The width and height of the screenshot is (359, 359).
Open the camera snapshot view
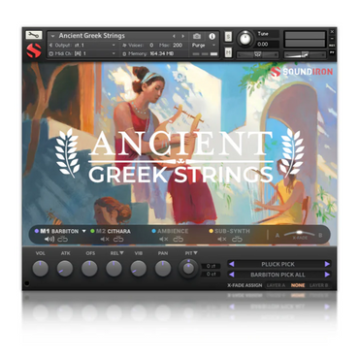pyautogui.click(x=197, y=36)
